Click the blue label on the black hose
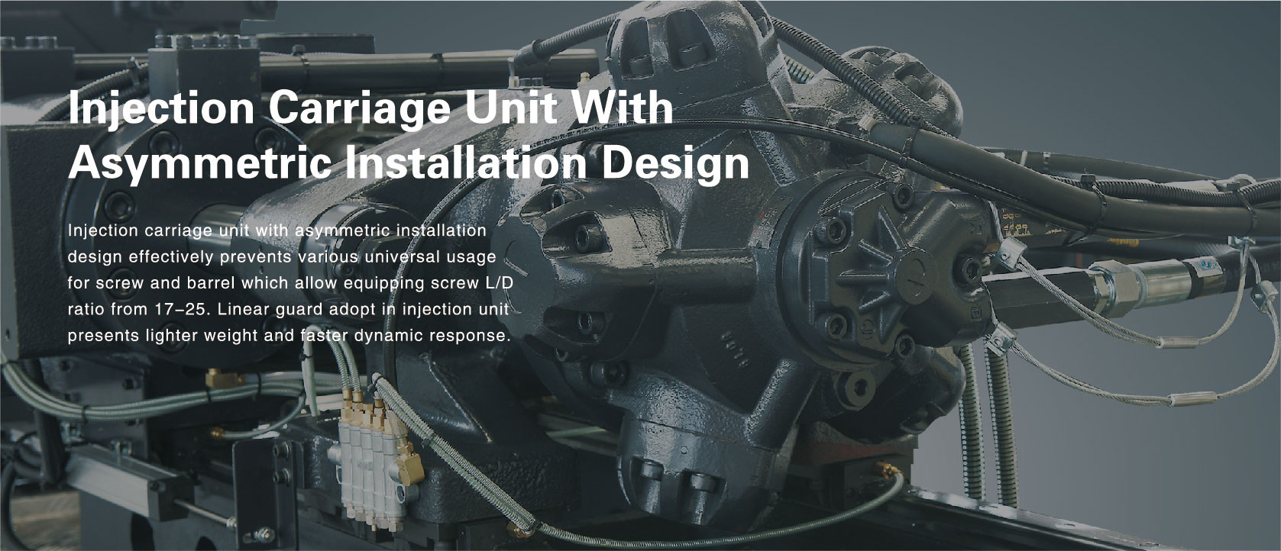1281x551 pixels. (1208, 266)
